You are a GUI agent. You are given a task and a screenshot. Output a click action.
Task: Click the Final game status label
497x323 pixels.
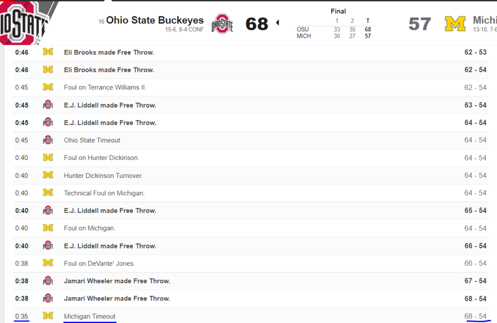(338, 11)
